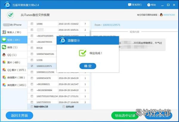179x122 pixels.
Task: Select message row 106904746405181
Action: pos(45,54)
